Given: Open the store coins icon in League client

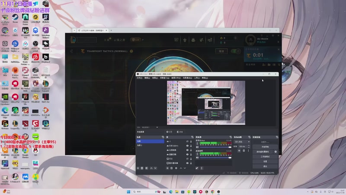Looking at the screenshot, I should click(210, 40).
